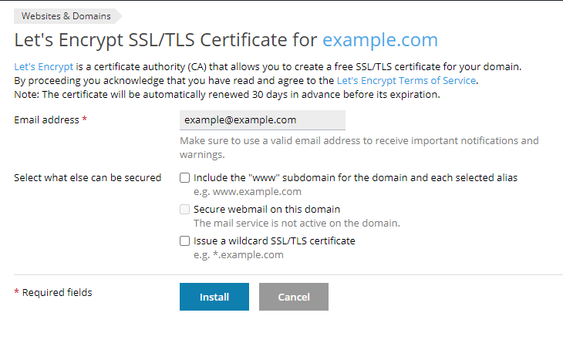Viewport: 563px width, 343px height.
Task: Click the Include the "www" subdomain label text
Action: [x=356, y=177]
